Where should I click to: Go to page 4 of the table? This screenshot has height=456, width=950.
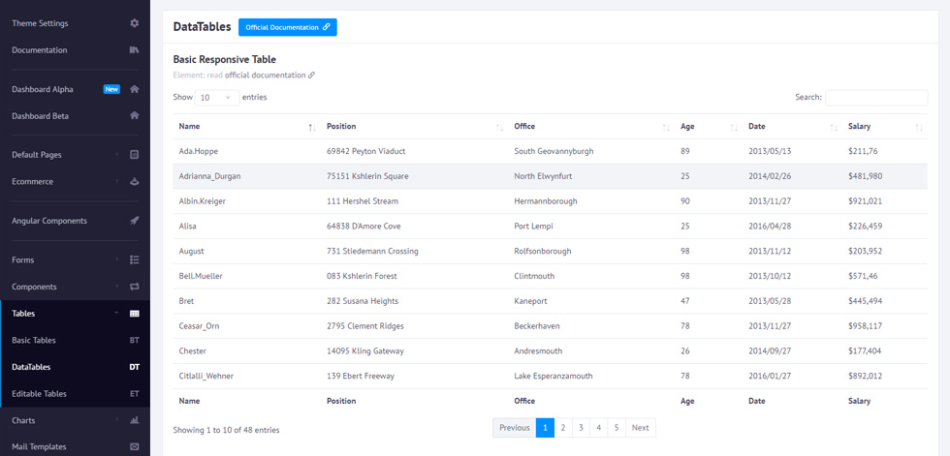598,428
